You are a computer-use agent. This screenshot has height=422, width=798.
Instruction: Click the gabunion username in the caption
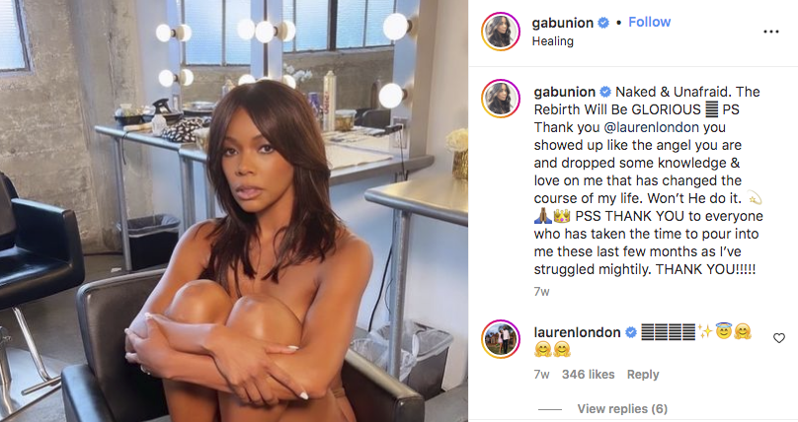coord(564,92)
